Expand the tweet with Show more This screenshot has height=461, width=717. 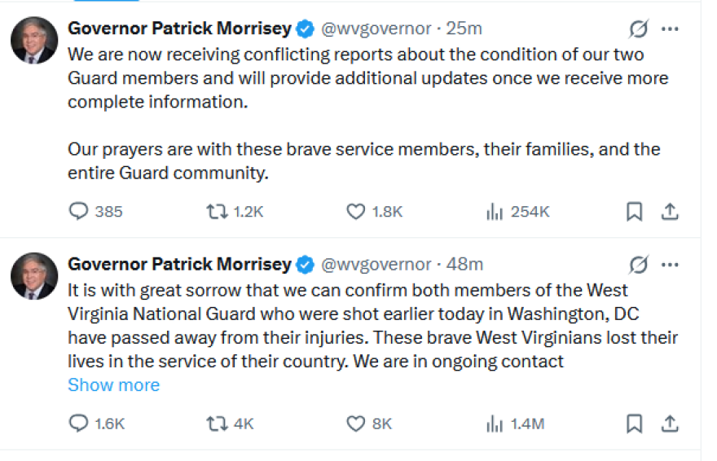[113, 385]
